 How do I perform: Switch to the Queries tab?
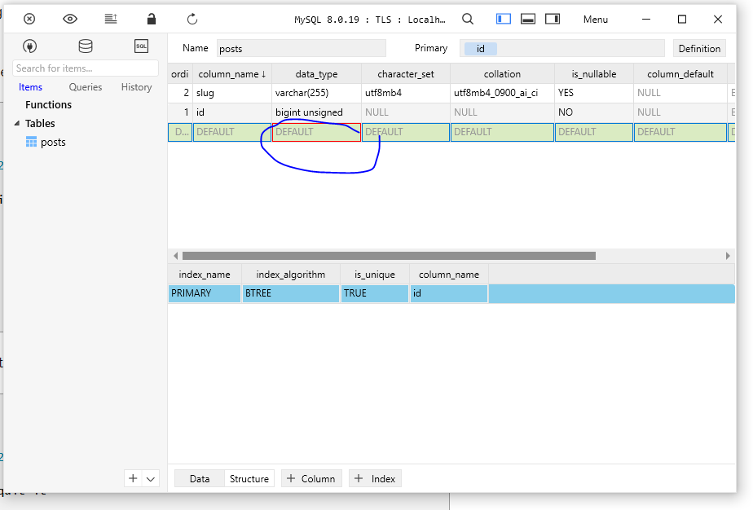tap(85, 86)
